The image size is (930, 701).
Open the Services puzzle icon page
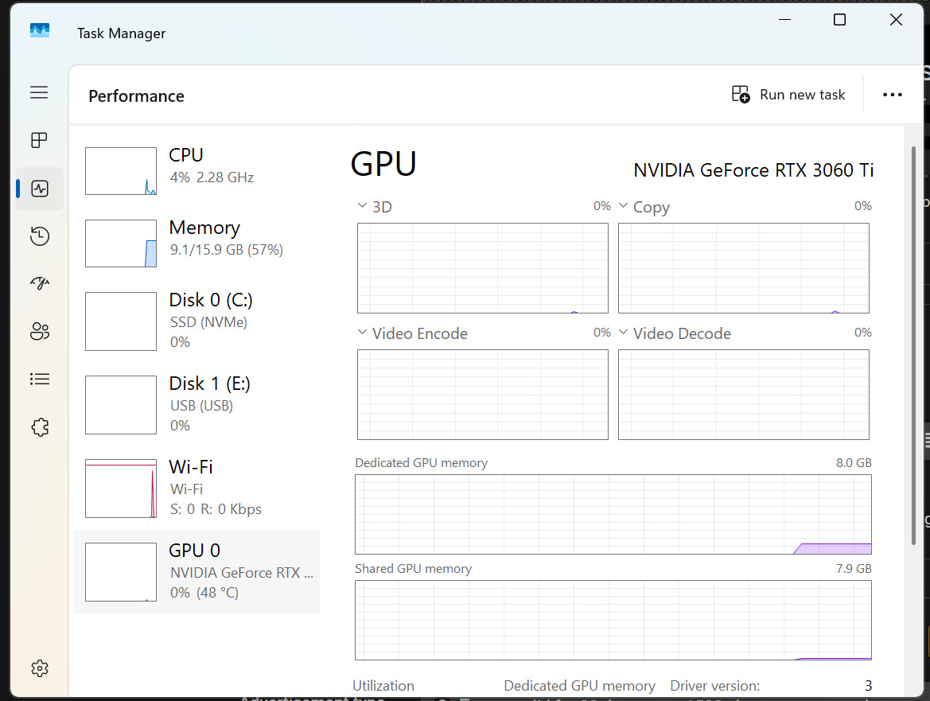[x=39, y=427]
